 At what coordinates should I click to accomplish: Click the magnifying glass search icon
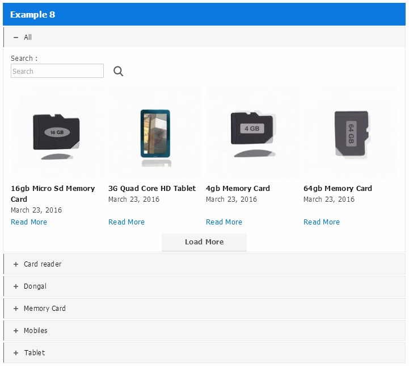(x=118, y=71)
